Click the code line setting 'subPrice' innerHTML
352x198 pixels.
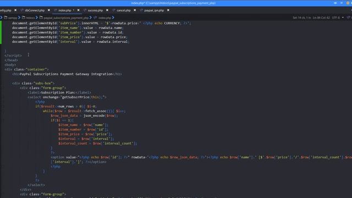[101, 23]
